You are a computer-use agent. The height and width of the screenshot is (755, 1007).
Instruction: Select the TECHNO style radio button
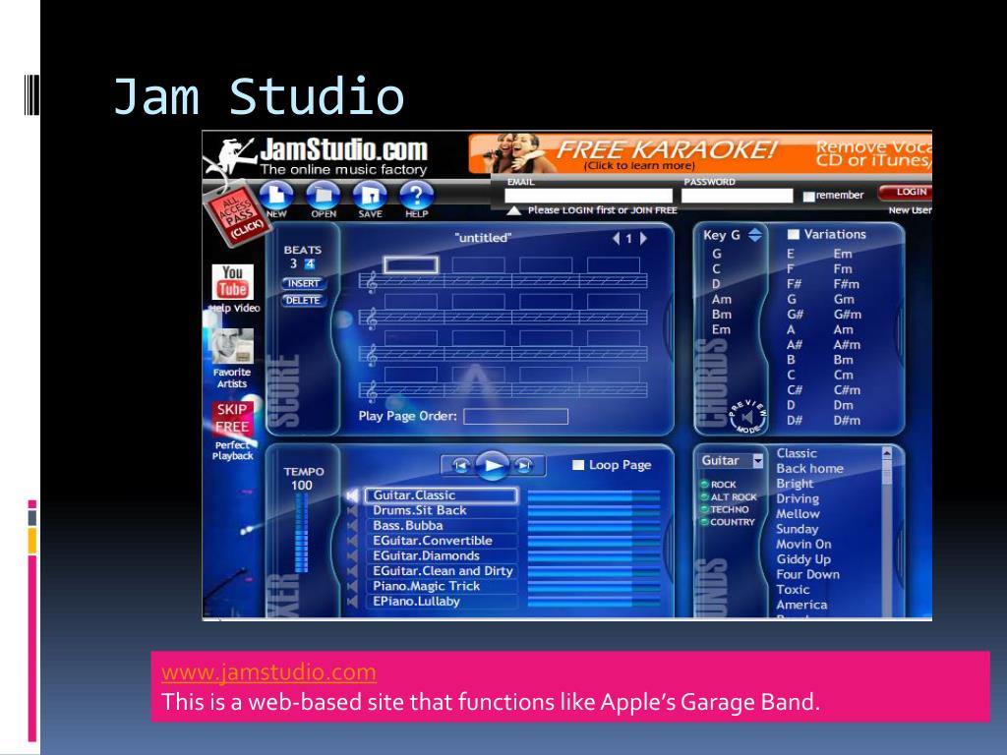pos(704,509)
